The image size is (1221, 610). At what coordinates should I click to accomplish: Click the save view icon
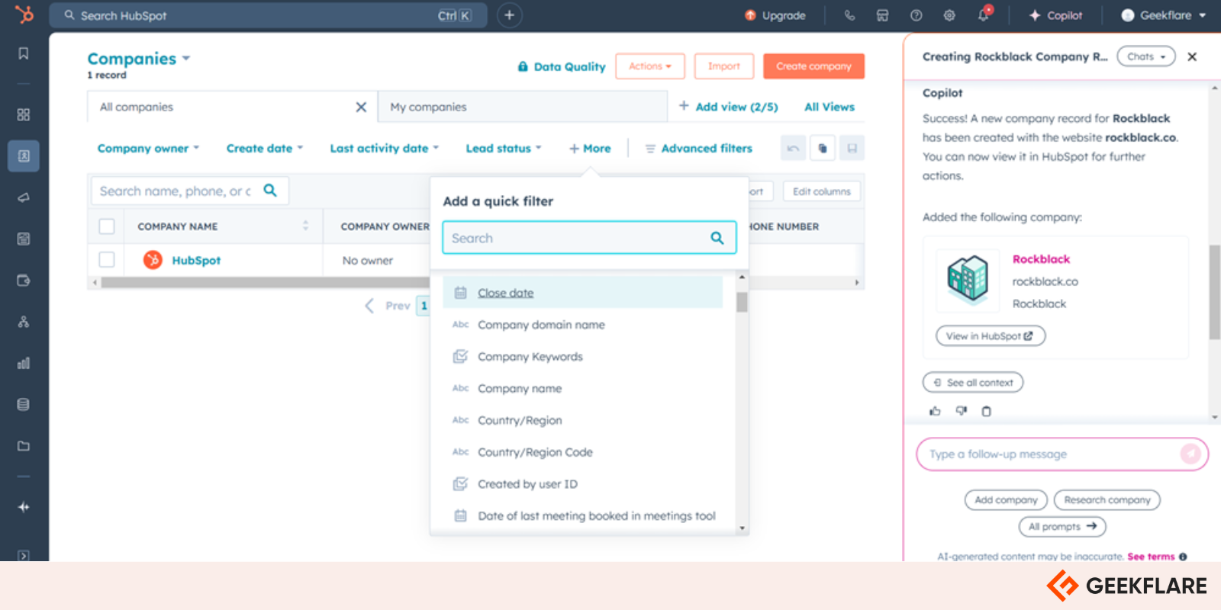point(852,148)
